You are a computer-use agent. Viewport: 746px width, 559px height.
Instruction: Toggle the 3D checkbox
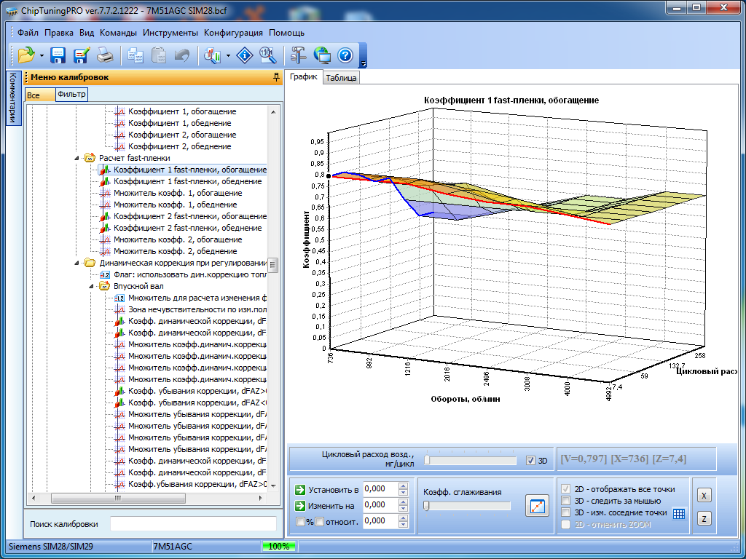[530, 461]
